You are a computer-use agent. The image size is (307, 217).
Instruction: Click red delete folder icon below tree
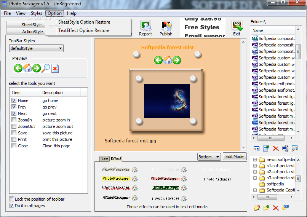pyautogui.click(x=276, y=207)
